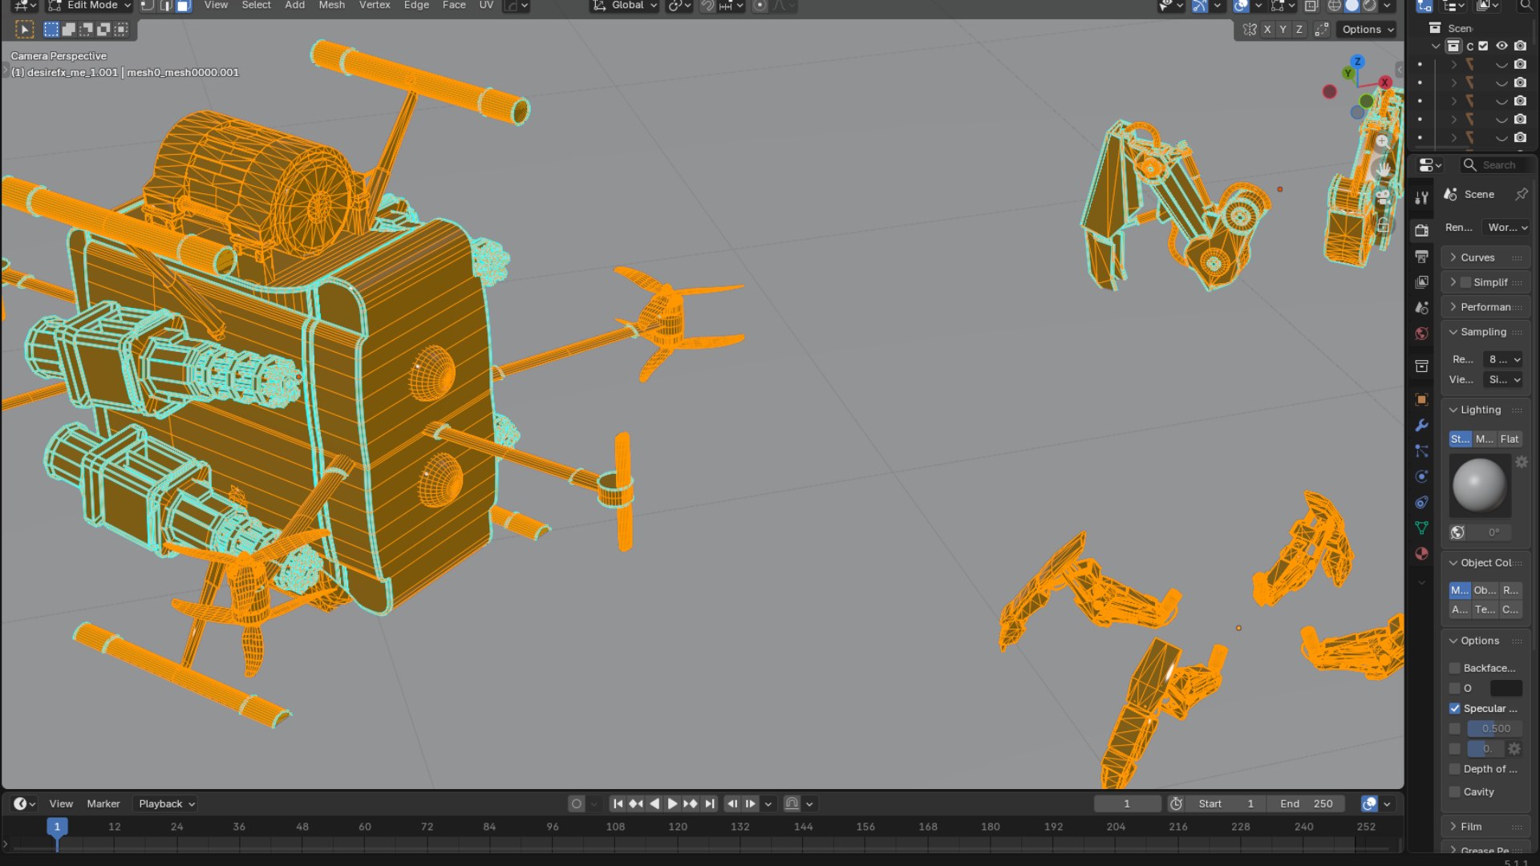
Task: Open World properties tab globe icon
Action: pyautogui.click(x=1421, y=334)
